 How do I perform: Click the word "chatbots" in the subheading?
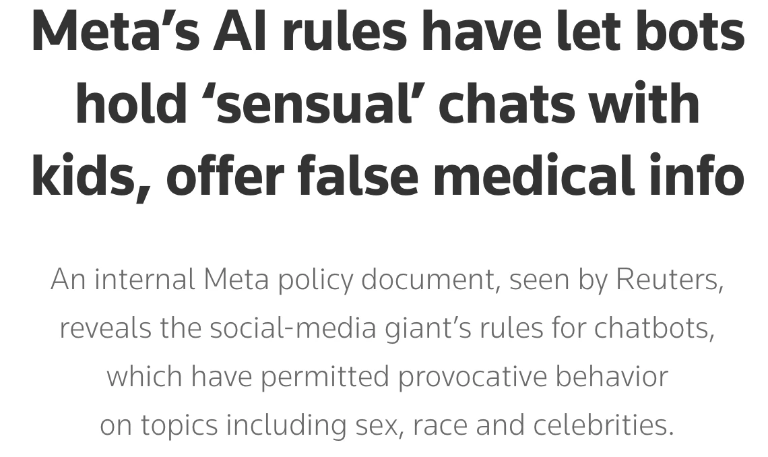(653, 328)
